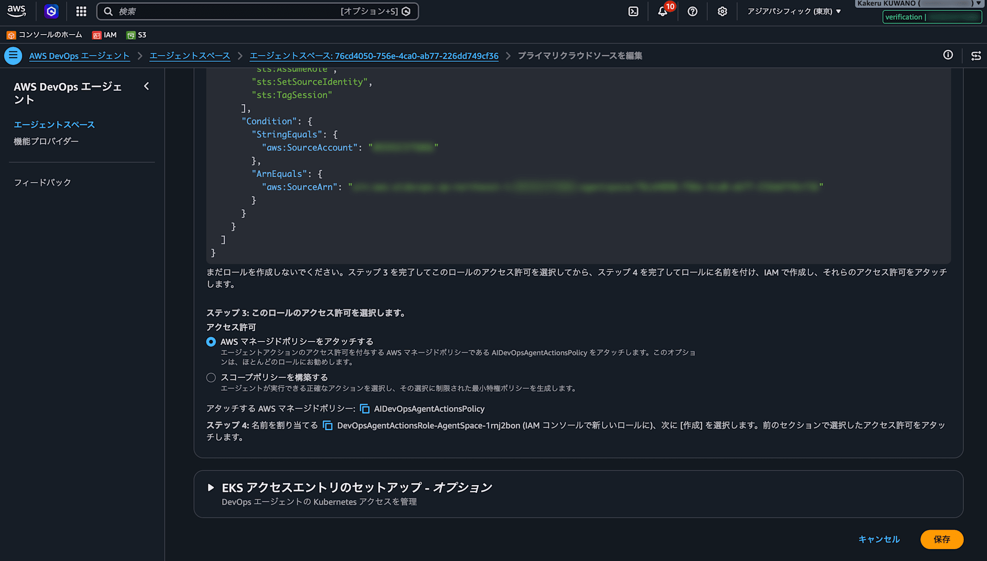Expand the EKS access entry setup section
987x561 pixels.
tap(211, 487)
